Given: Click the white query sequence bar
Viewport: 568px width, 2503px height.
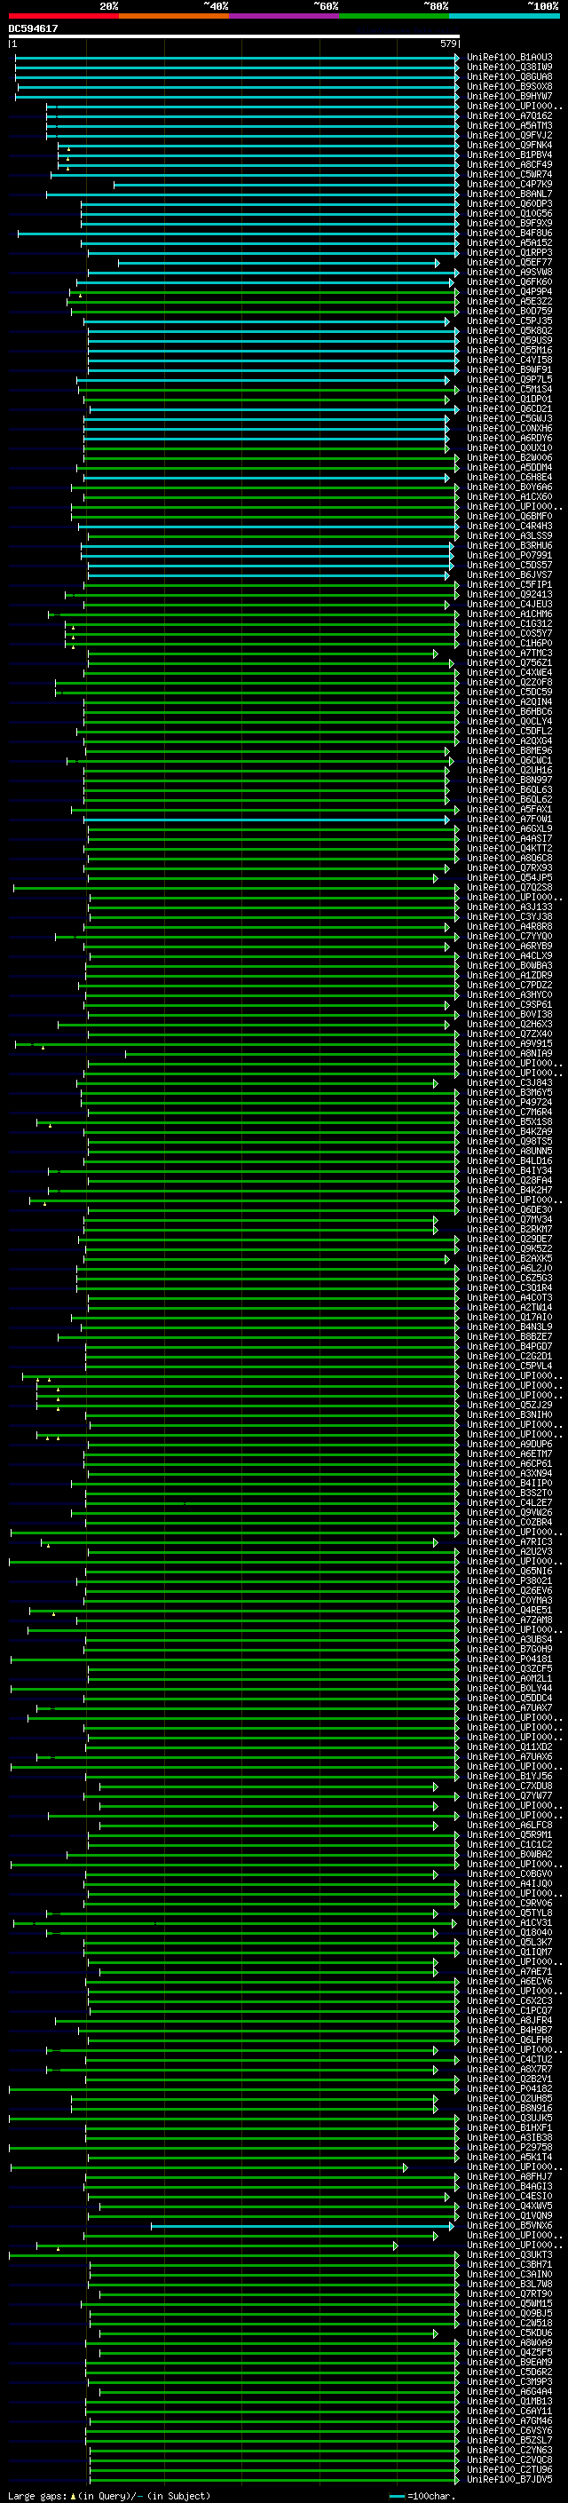Looking at the screenshot, I should tap(234, 36).
